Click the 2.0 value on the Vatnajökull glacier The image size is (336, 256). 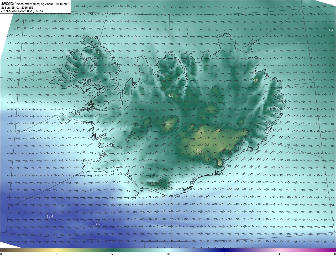click(x=199, y=151)
